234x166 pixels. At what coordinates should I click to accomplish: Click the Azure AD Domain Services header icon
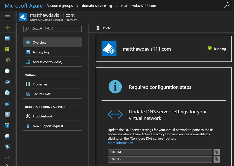coord(23,17)
